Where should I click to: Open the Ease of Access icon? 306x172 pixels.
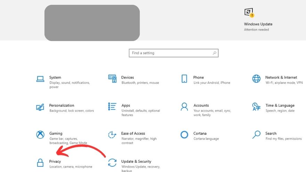112,134
